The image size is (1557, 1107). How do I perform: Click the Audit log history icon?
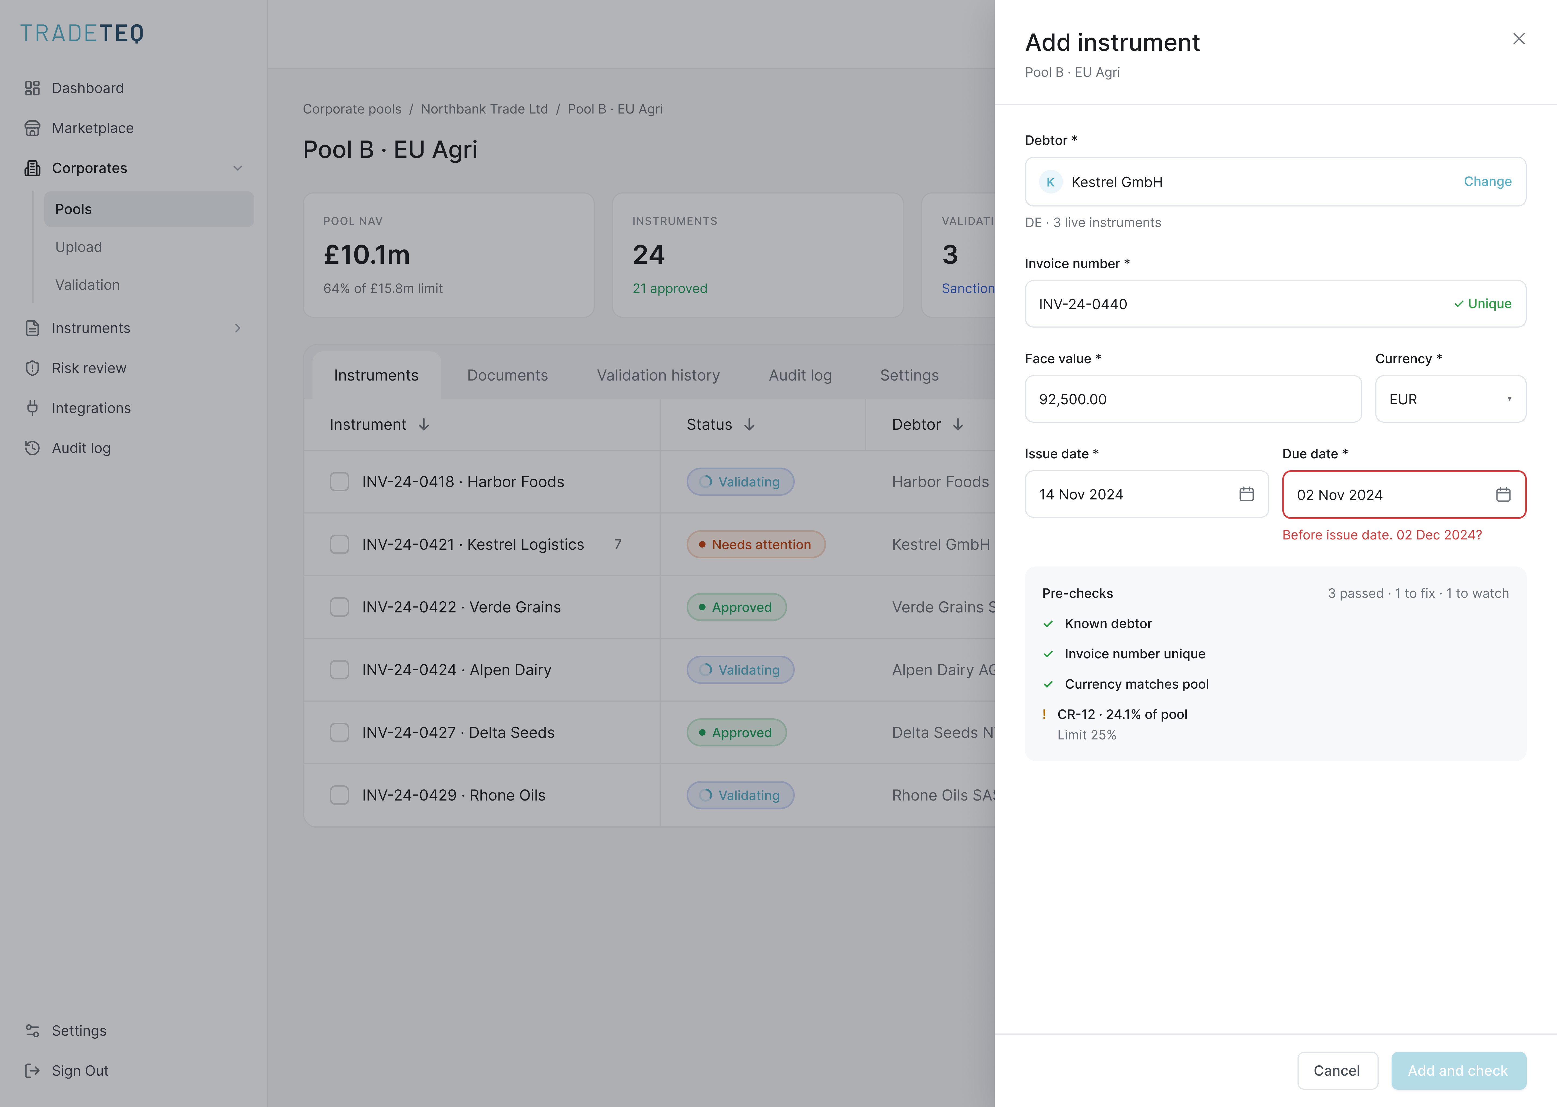[32, 448]
